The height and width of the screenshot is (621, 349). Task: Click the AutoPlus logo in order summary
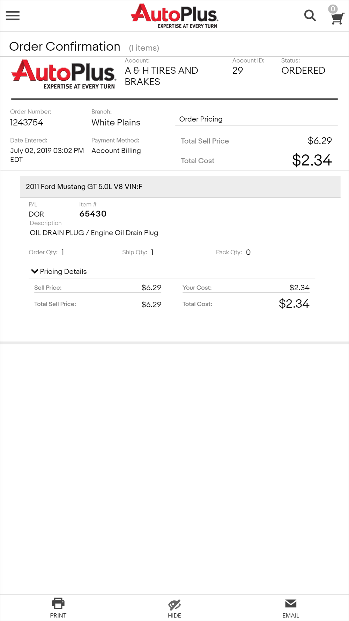tap(64, 74)
